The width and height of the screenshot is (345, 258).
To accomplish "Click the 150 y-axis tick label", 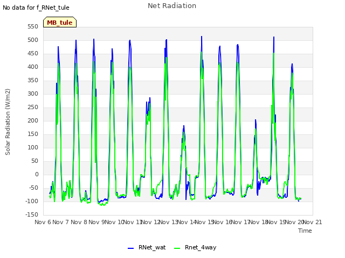I will (x=33, y=134).
